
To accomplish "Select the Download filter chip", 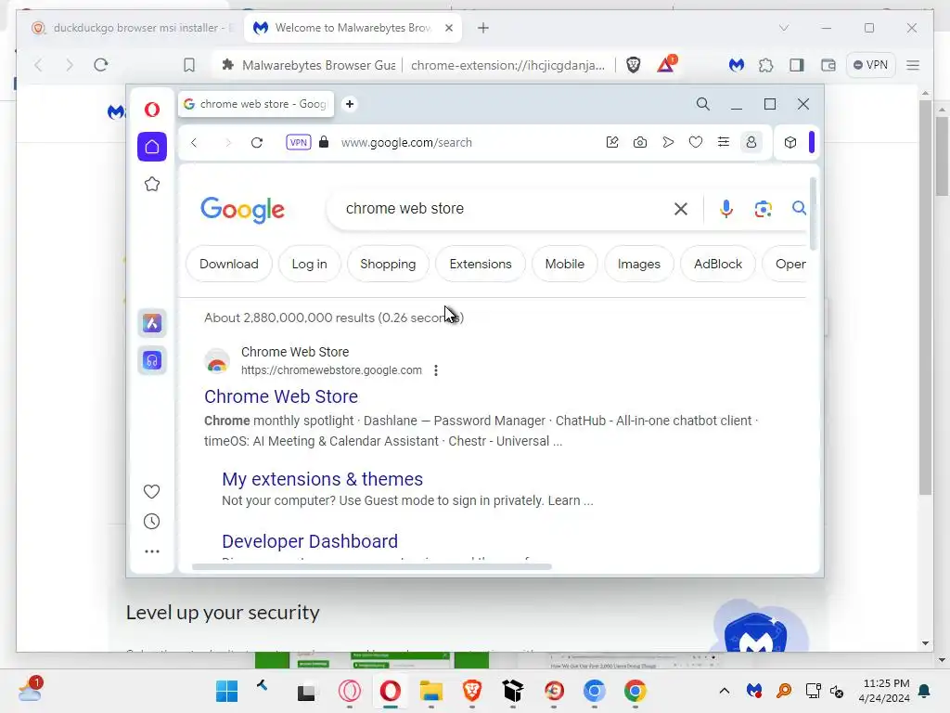I will (229, 265).
